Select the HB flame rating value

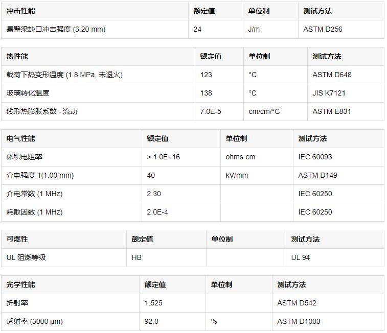point(136,257)
